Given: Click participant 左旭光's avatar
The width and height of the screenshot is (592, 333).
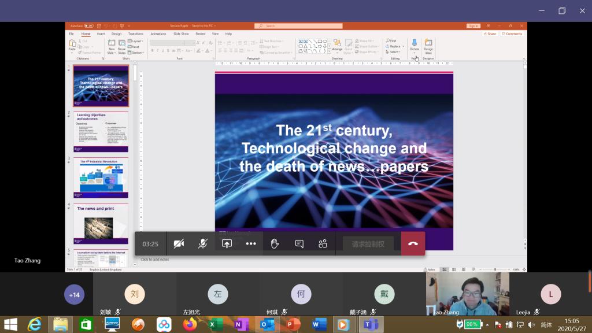Looking at the screenshot, I should point(218,294).
